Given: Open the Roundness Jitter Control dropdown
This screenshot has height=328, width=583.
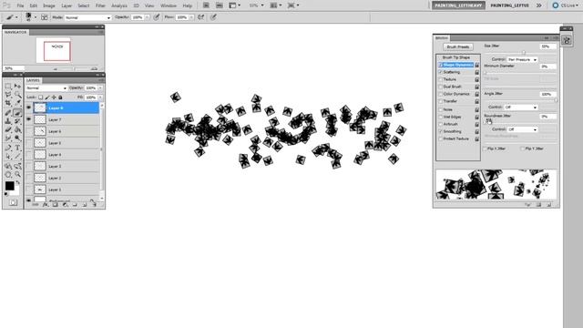Looking at the screenshot, I should click(x=522, y=129).
